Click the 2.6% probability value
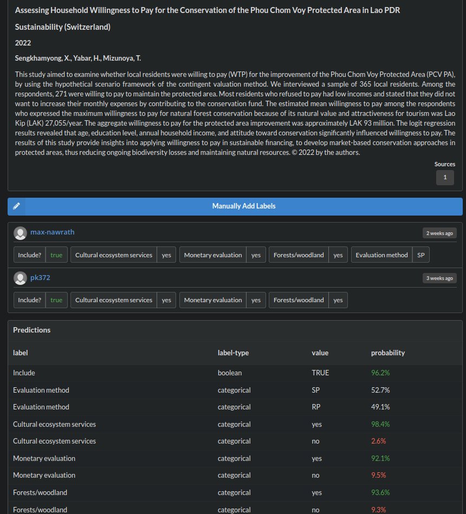Screen dimensions: 466x514 coord(378,441)
